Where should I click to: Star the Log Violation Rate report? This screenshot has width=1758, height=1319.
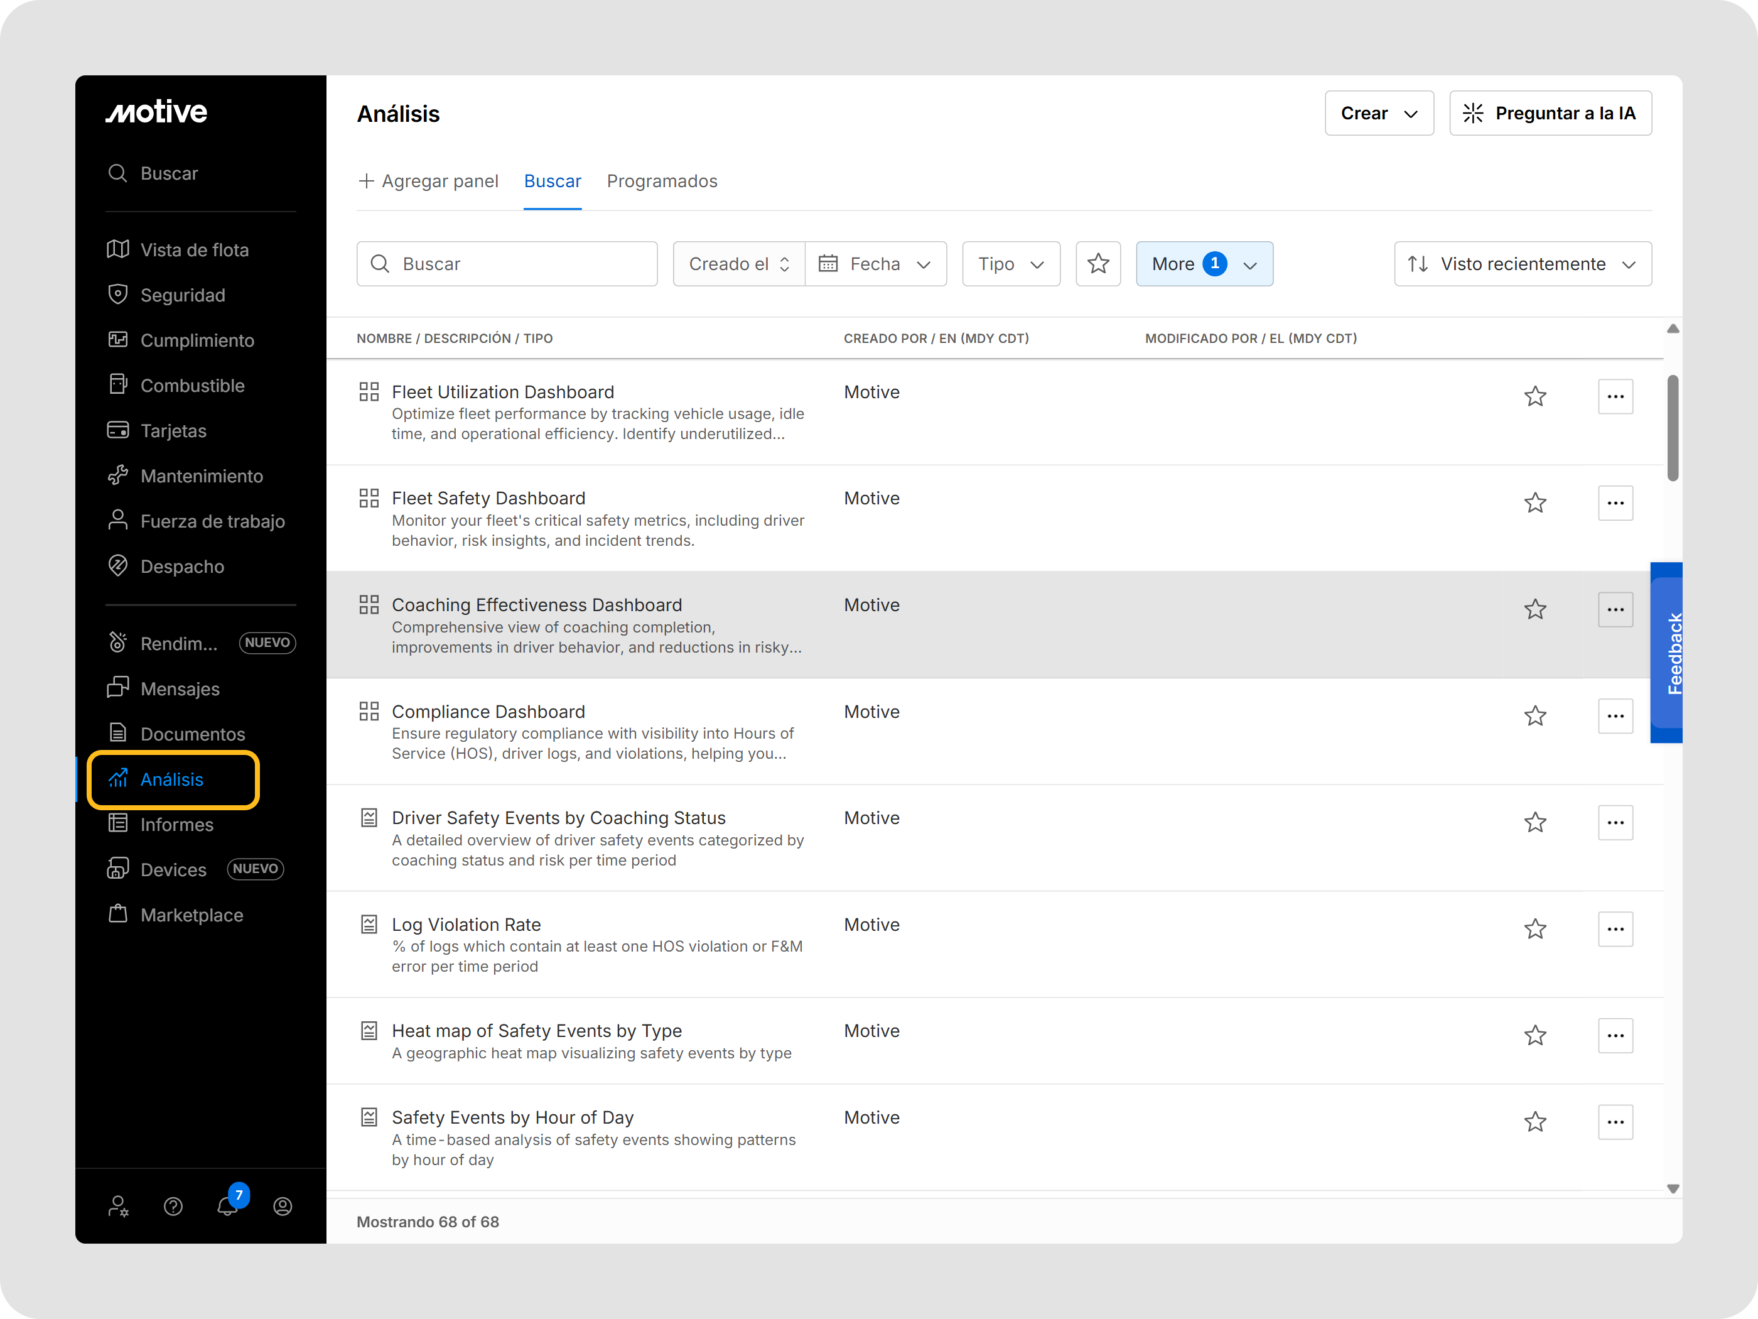1534,928
